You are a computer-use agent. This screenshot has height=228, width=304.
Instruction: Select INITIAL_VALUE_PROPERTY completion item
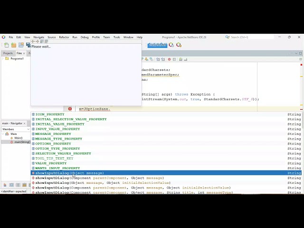[x=166, y=124]
